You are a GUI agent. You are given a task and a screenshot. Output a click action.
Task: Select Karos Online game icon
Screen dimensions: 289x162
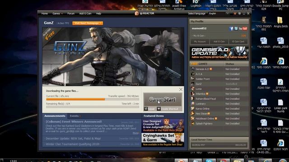click(193, 108)
